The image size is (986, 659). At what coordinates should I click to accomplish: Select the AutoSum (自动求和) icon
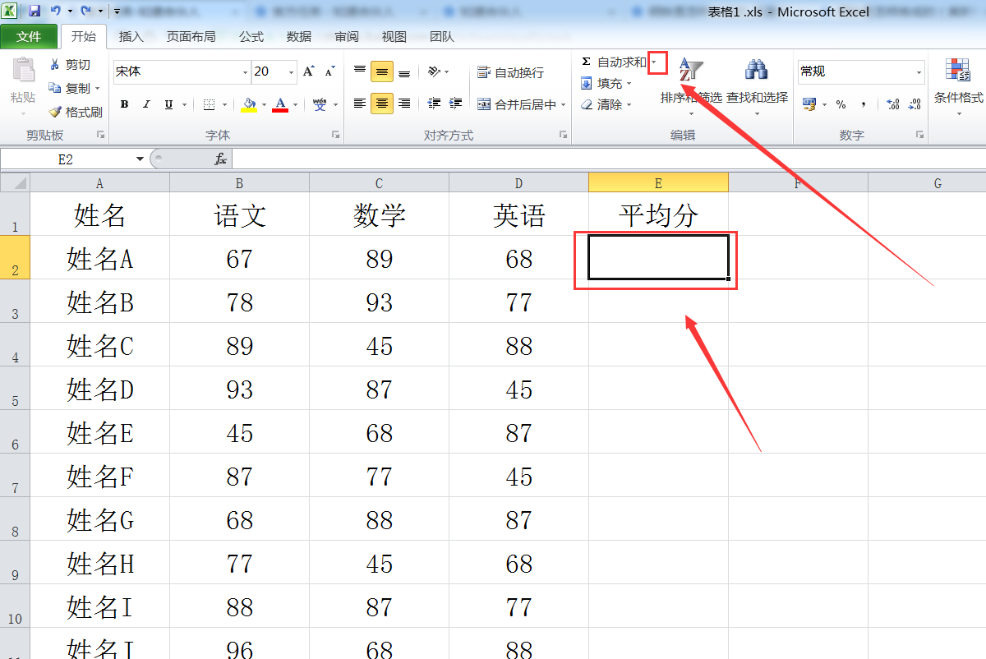587,61
